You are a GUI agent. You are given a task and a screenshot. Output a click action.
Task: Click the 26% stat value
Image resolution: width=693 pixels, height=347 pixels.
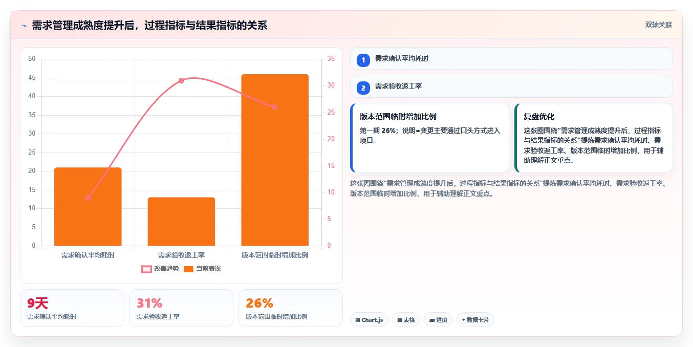pos(259,303)
